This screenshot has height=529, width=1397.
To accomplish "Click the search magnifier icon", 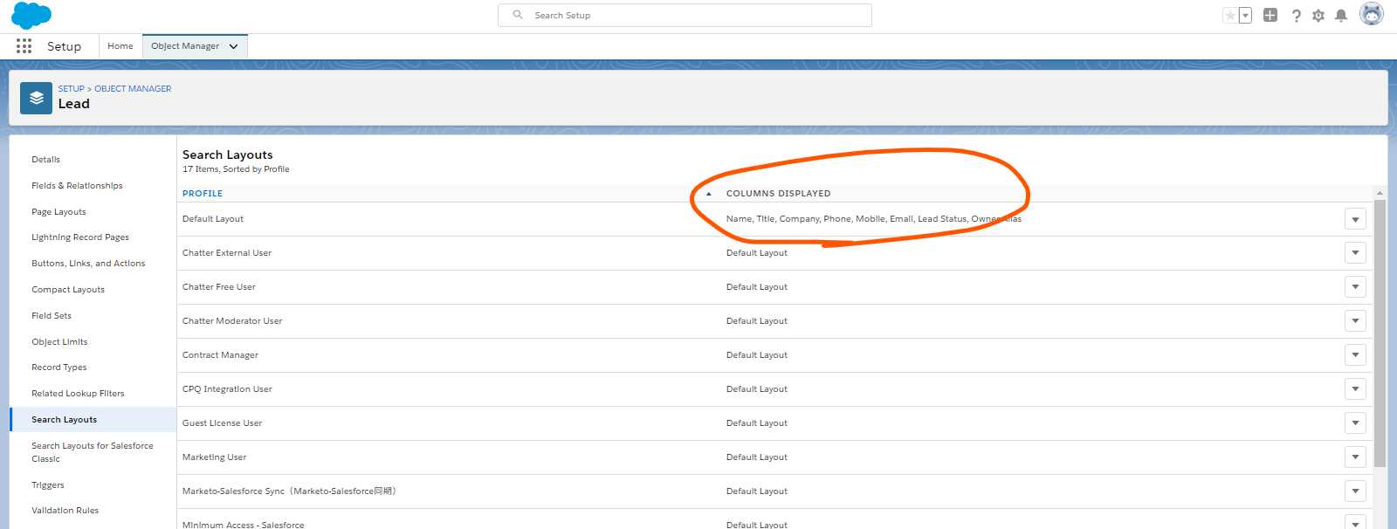I will [518, 15].
